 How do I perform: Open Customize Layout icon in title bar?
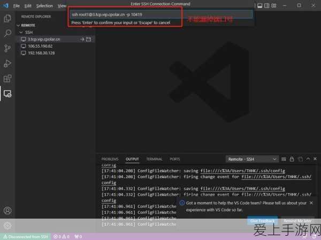[274, 5]
